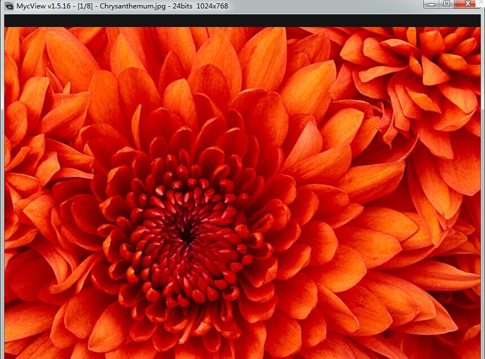485x359 pixels.
Task: Click the "MycView v1.5.16" title text
Action: point(43,5)
